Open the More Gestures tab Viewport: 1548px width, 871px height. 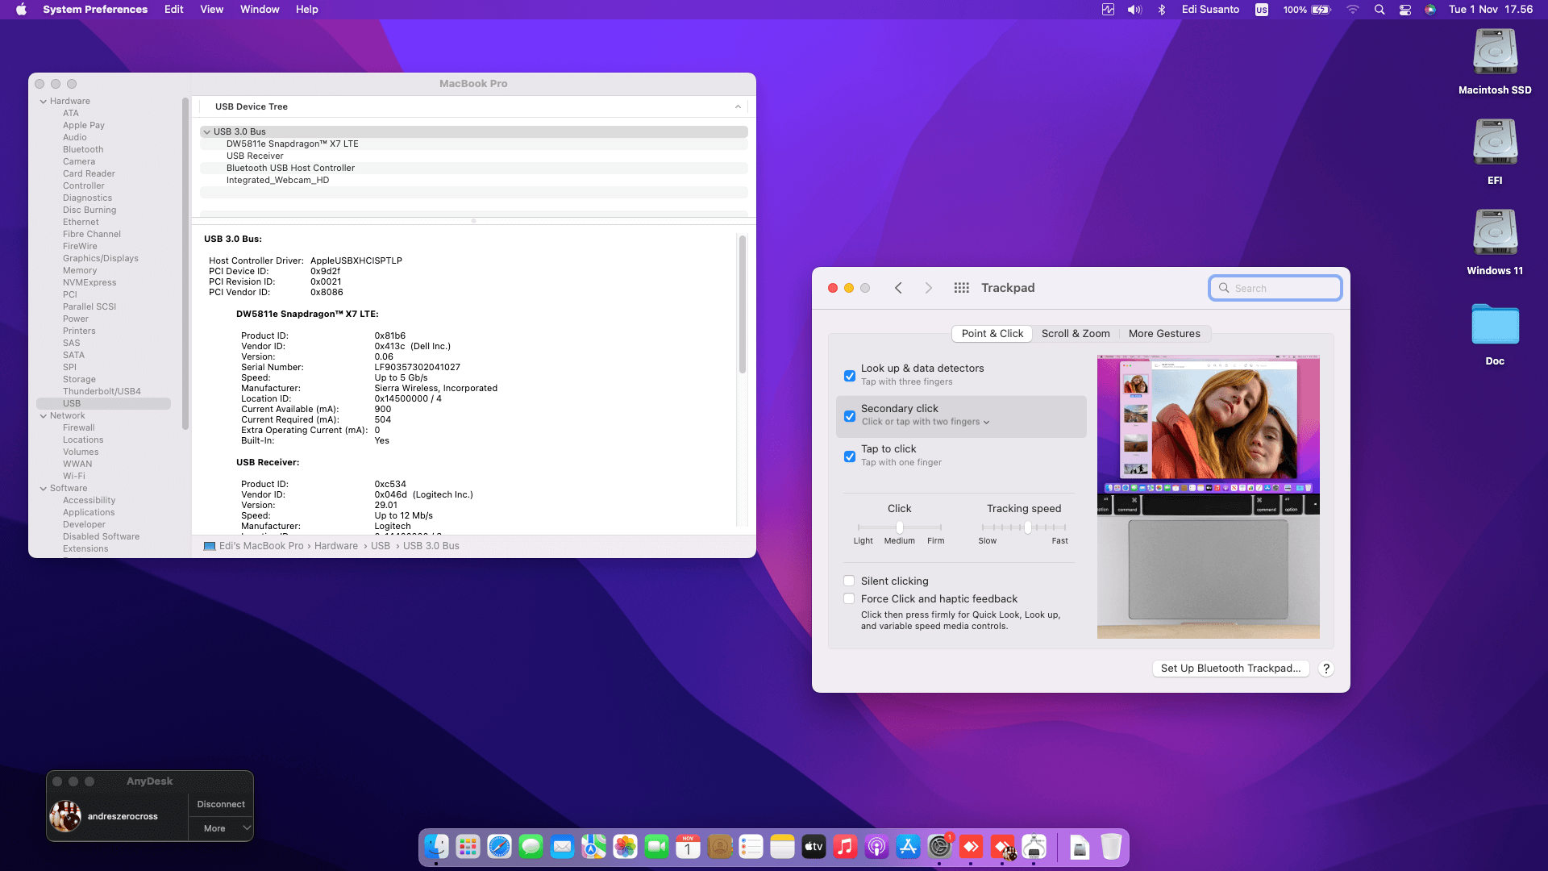point(1163,334)
